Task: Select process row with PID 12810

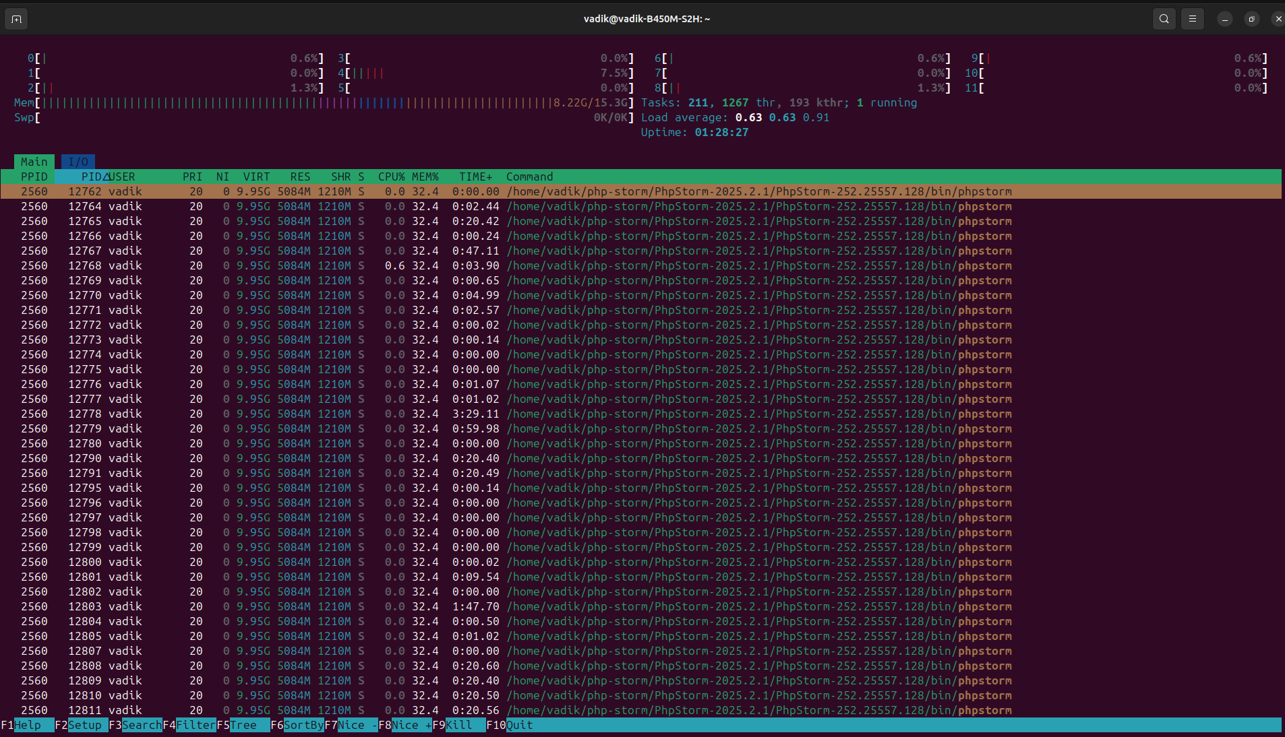Action: click(x=641, y=695)
